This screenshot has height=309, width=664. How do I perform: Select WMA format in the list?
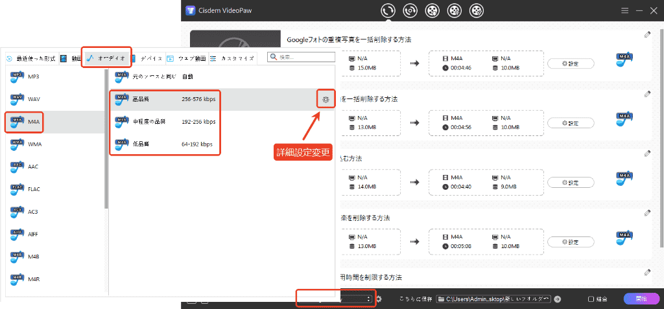coord(55,144)
